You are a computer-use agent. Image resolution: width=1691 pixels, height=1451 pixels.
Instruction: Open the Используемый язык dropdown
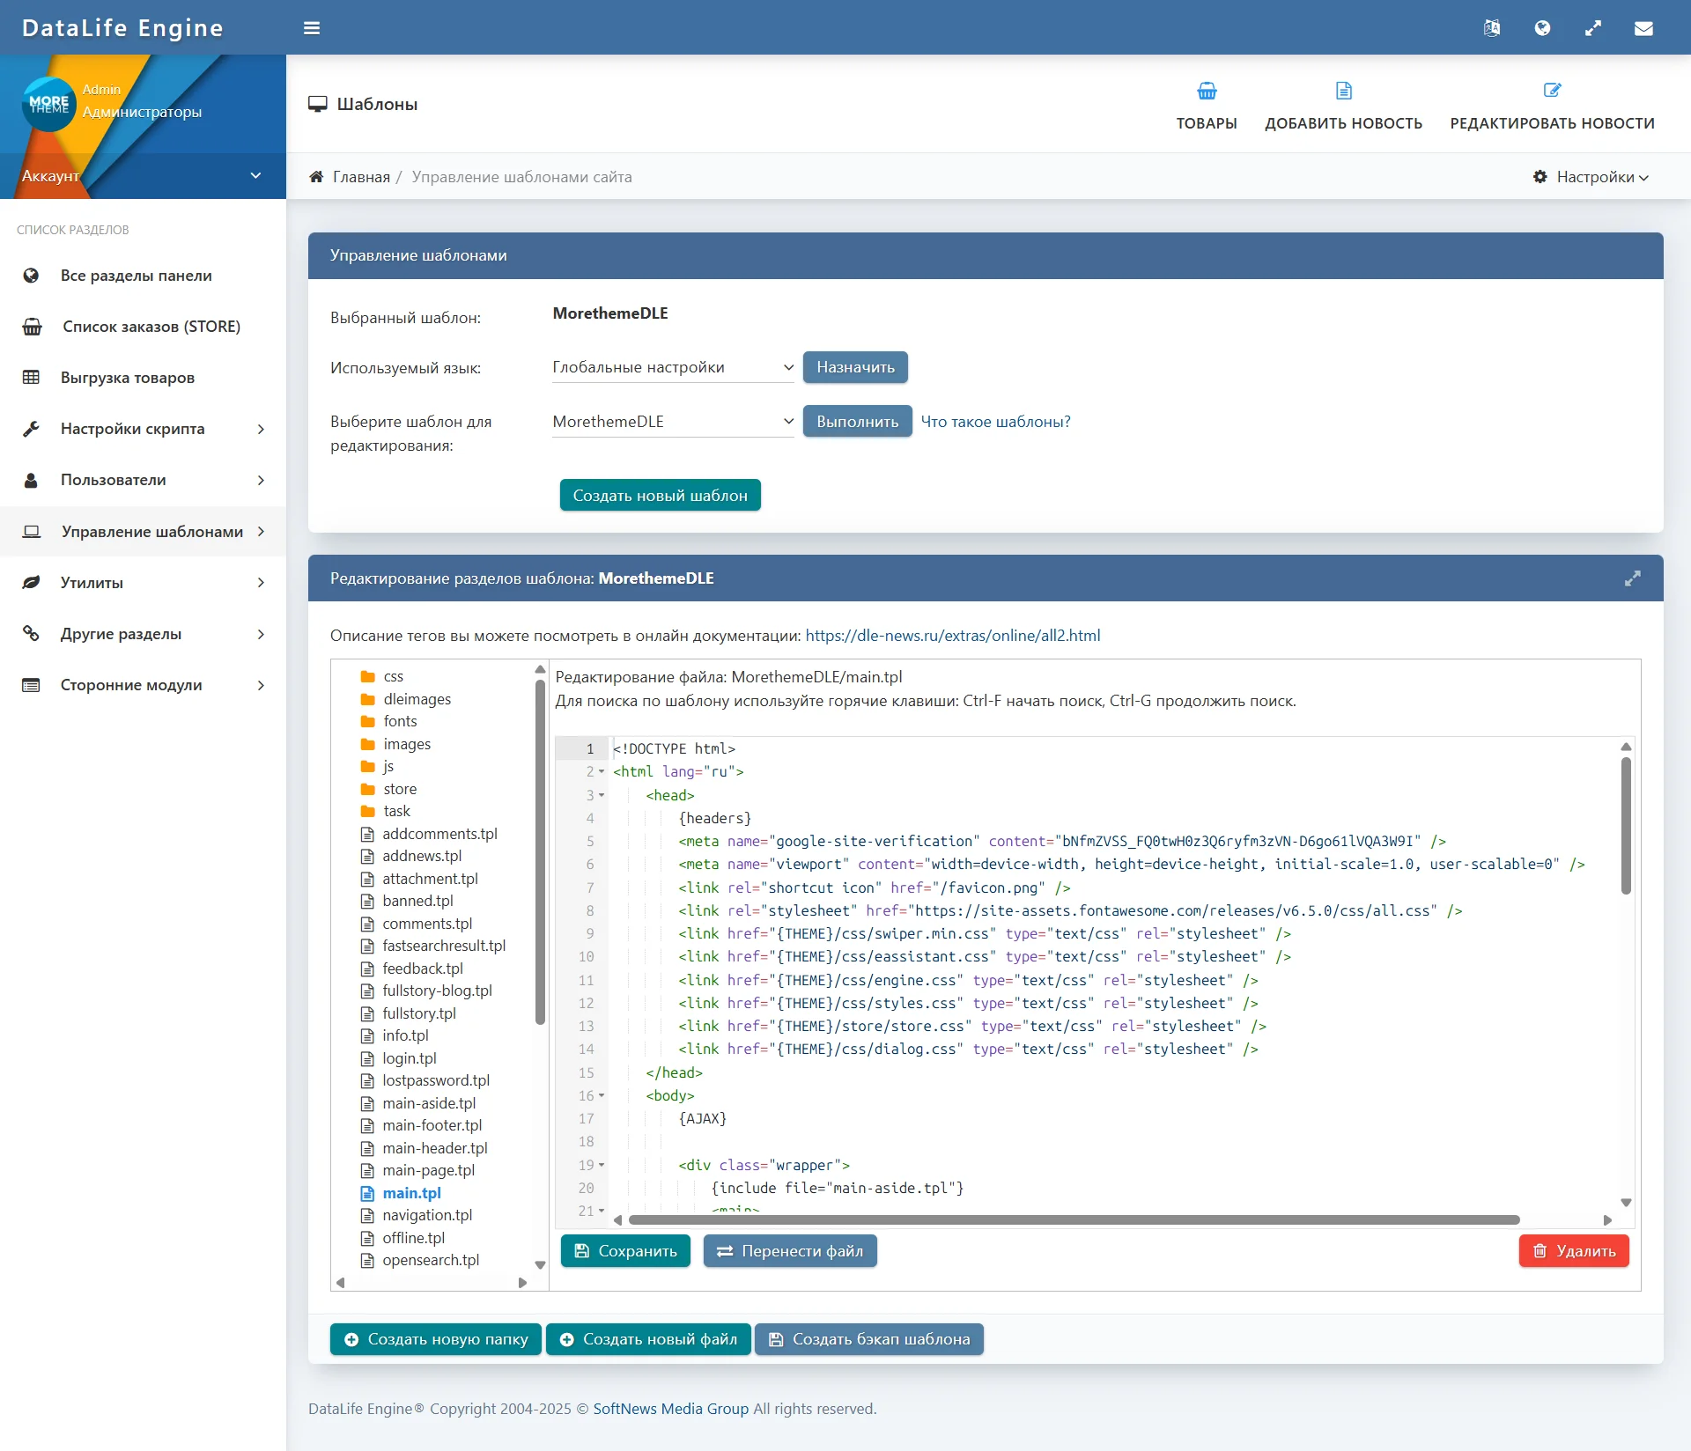pyautogui.click(x=673, y=367)
